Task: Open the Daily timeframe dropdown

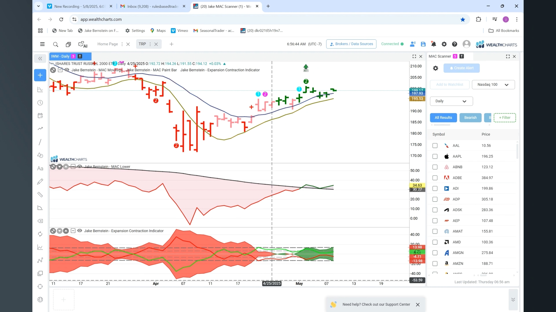Action: click(451, 101)
